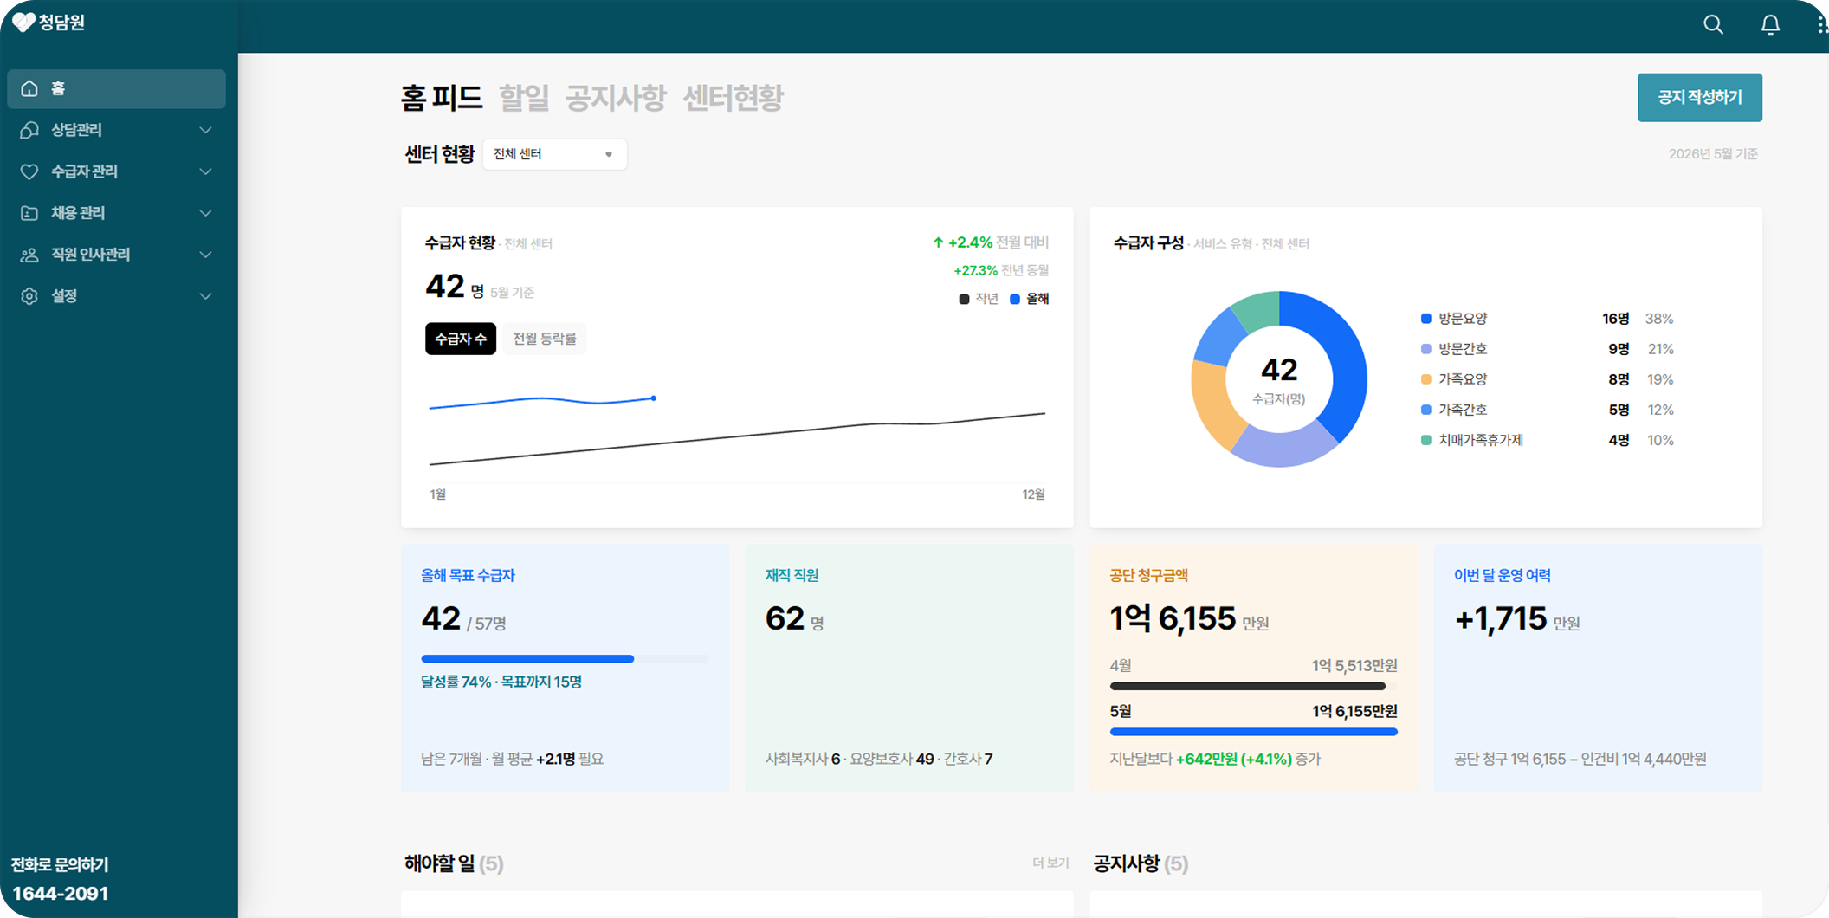Open the more options dots icon

(1821, 25)
